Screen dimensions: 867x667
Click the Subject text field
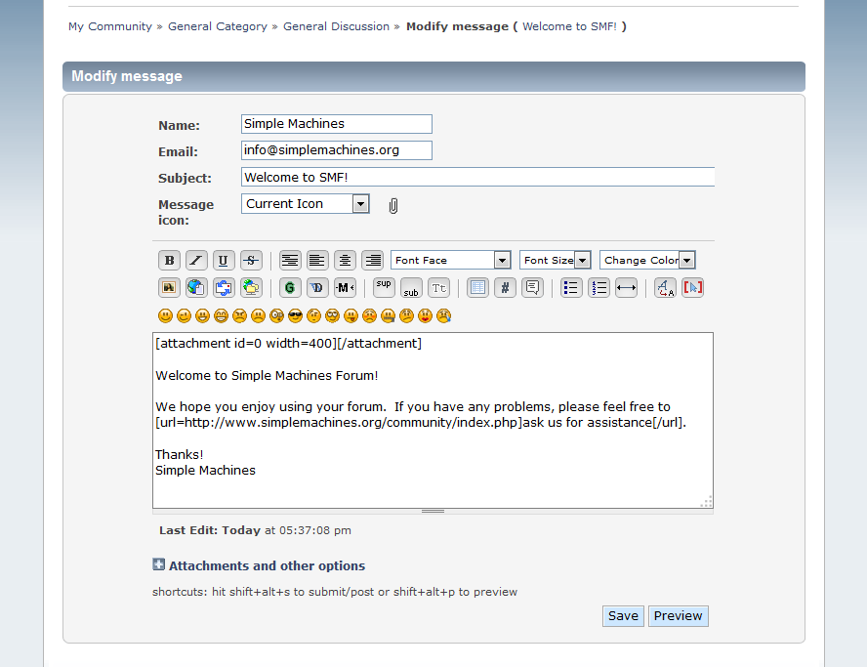pyautogui.click(x=477, y=177)
